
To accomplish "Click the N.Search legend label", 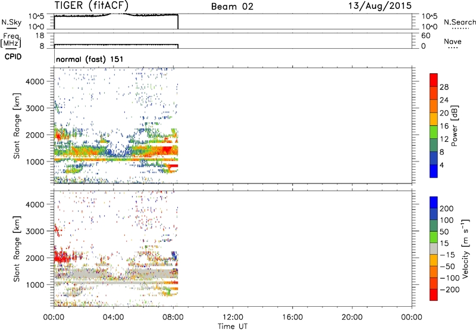I will coord(460,22).
